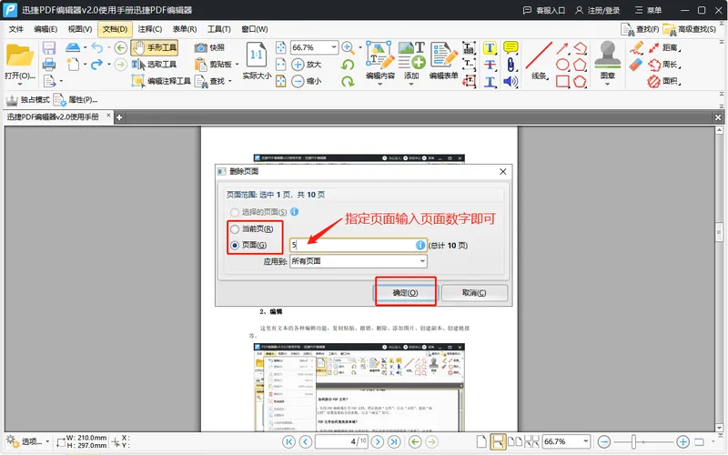Choose the Area (面积) measurement tool
728x455 pixels.
point(664,81)
